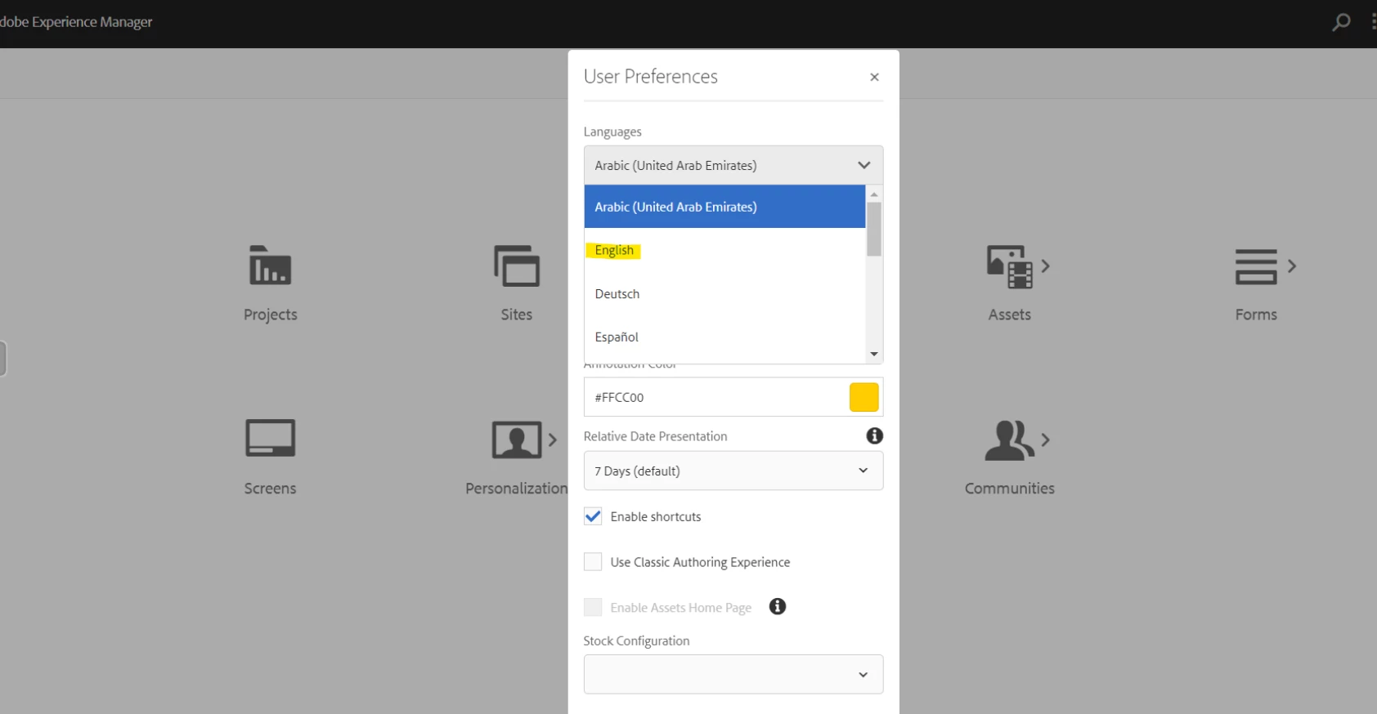
Task: Expand the Personalization submenu chevron
Action: 553,440
